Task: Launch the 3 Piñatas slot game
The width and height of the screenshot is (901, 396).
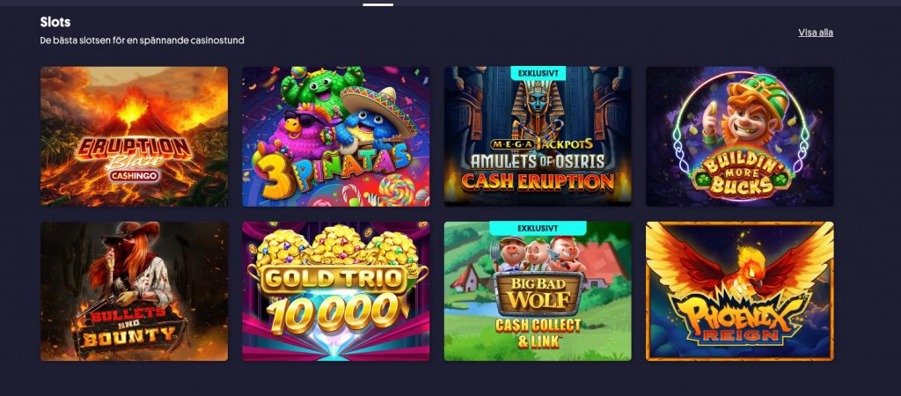Action: pos(335,136)
